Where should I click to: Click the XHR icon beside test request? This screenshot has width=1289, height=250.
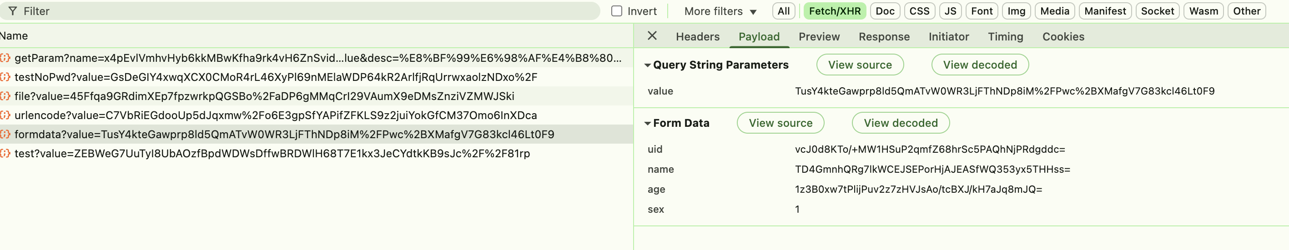click(x=5, y=153)
